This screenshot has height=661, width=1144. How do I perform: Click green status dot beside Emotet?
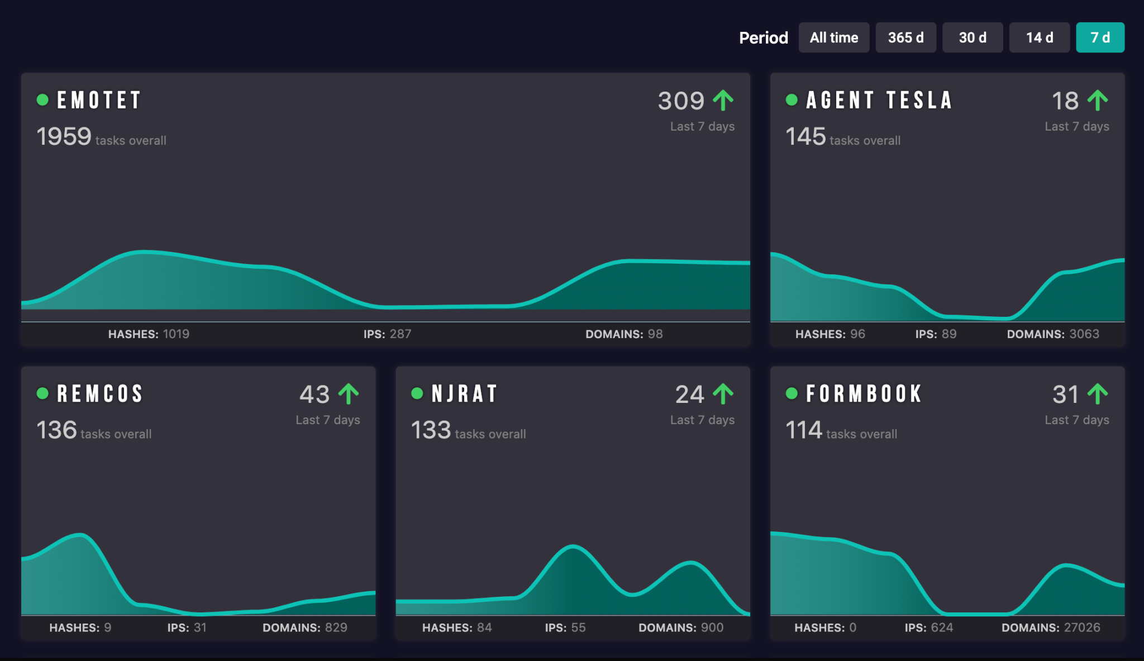[42, 100]
